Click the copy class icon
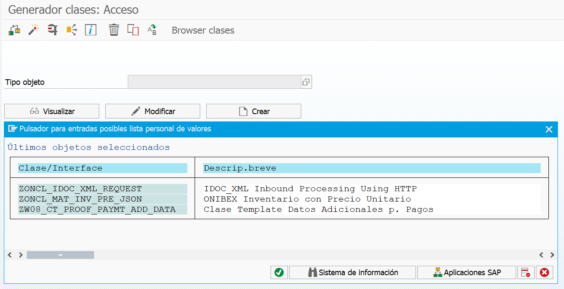 (x=133, y=30)
